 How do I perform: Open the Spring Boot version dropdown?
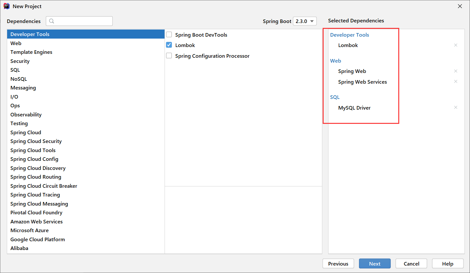[305, 21]
